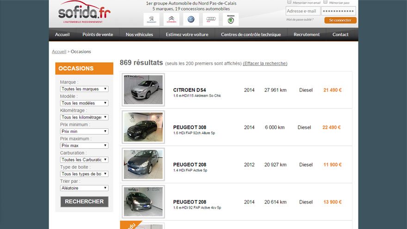The image size is (407, 229).
Task: Click the password input field
Action: tap(339, 11)
